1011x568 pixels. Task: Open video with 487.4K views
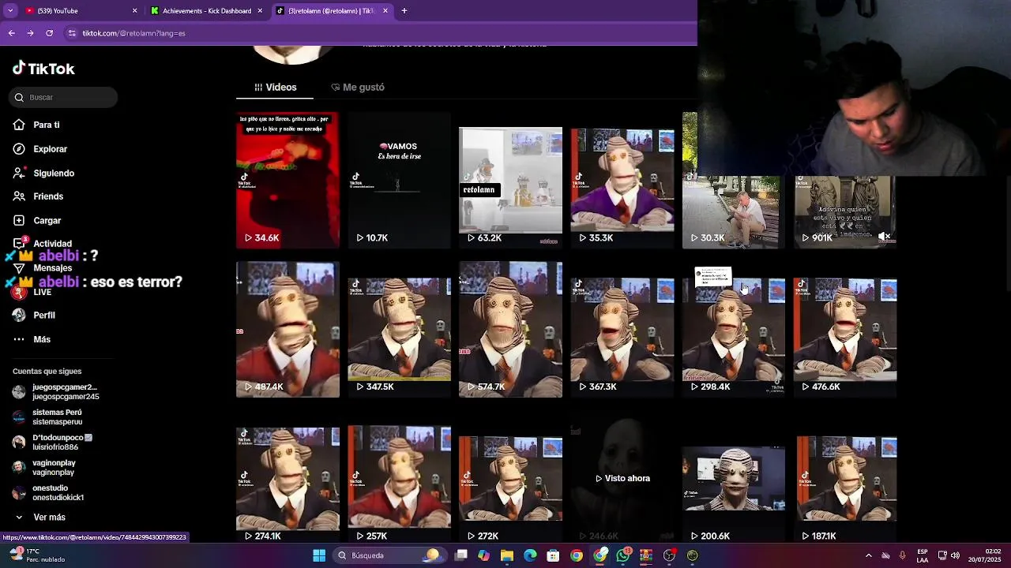coord(288,330)
